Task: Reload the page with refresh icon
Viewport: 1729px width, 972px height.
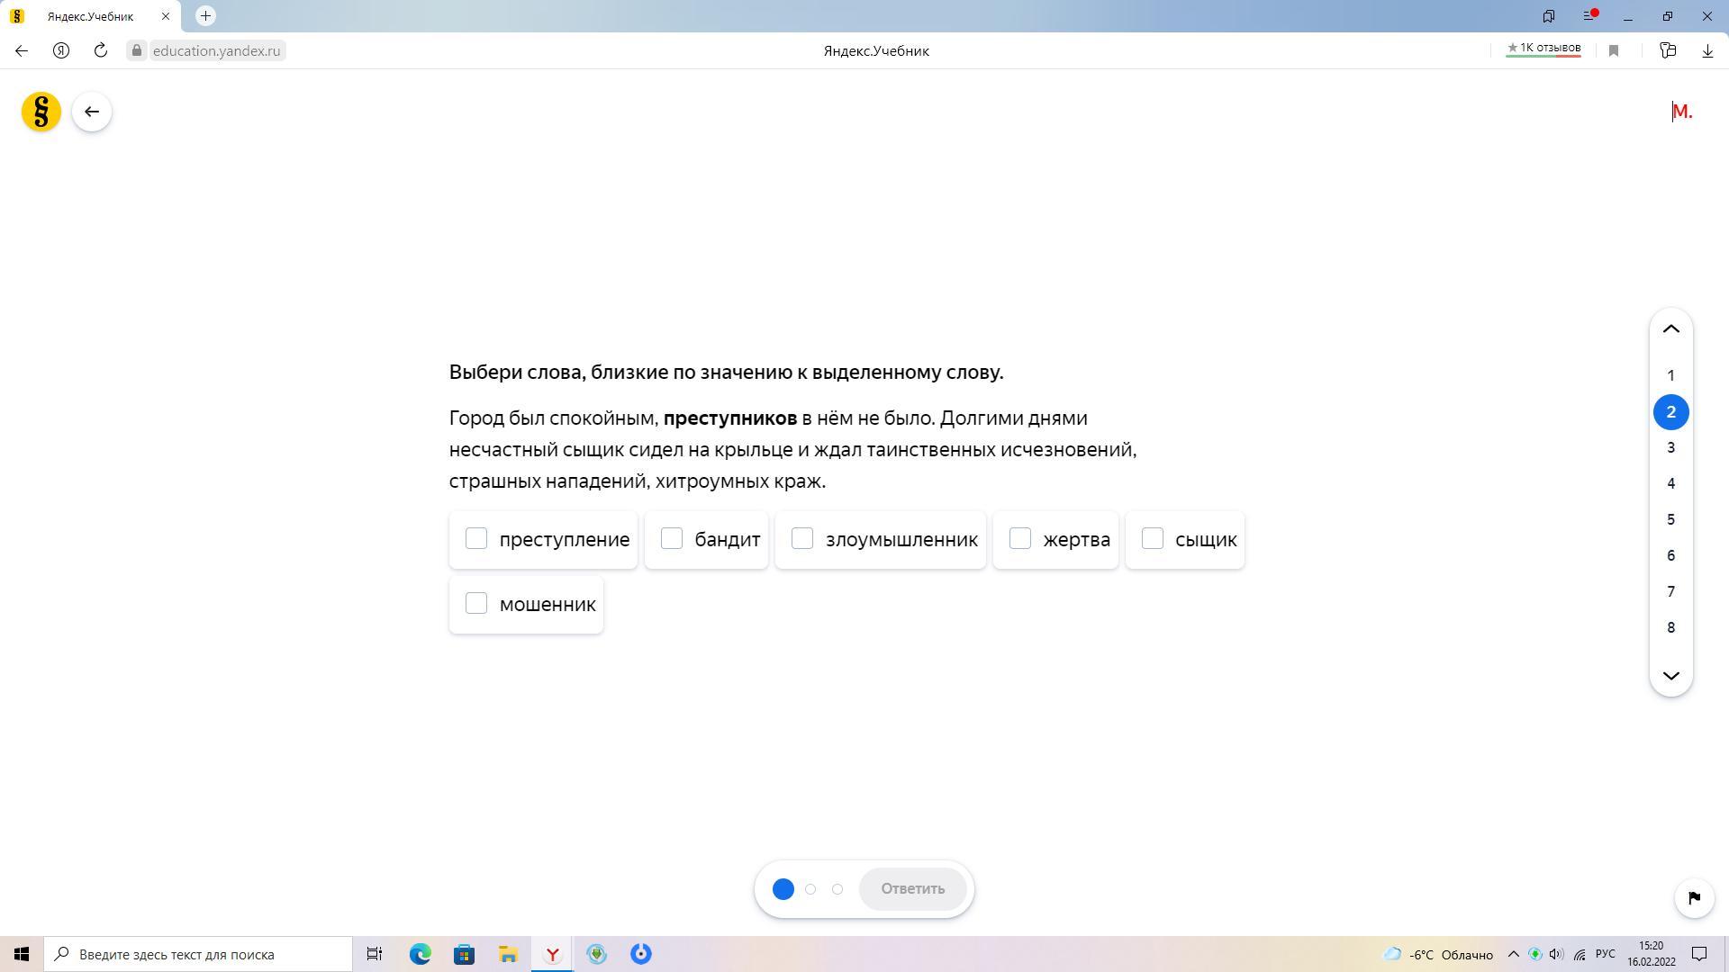Action: pyautogui.click(x=101, y=50)
